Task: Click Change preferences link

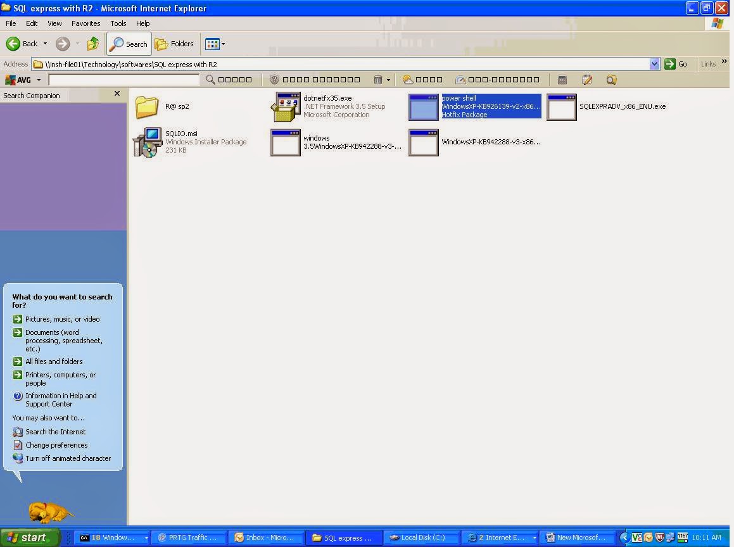Action: pos(56,445)
